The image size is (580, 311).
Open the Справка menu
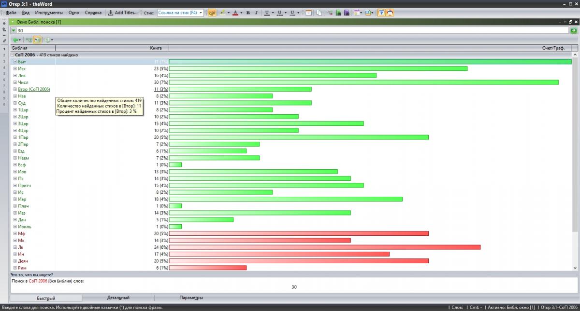pos(93,13)
